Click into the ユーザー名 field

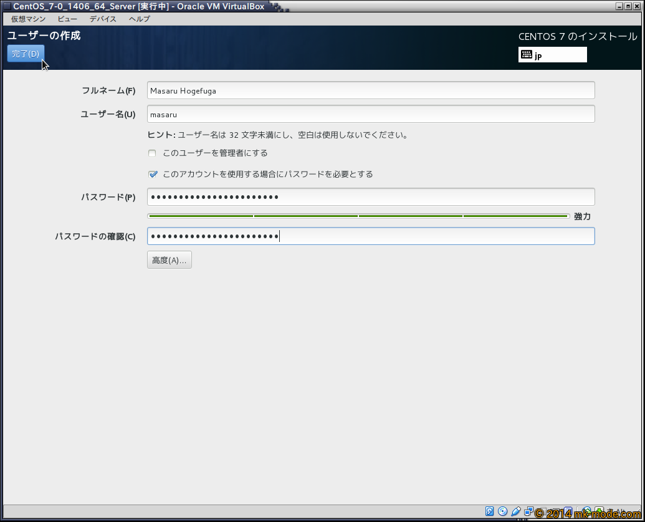pos(371,114)
